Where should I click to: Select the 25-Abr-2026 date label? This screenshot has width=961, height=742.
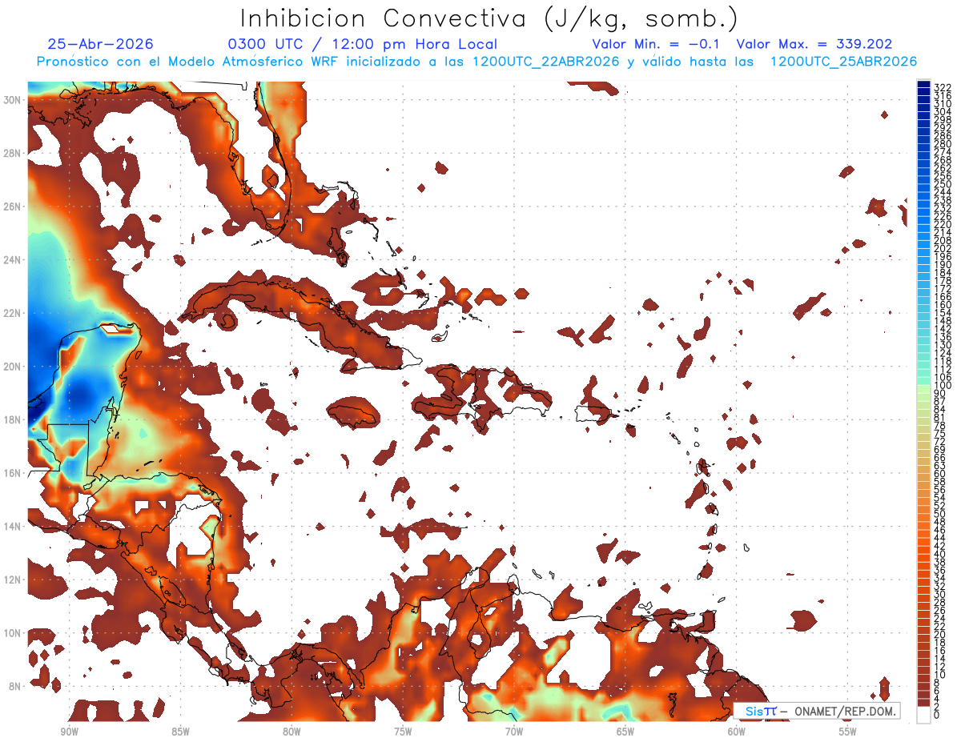(x=101, y=45)
